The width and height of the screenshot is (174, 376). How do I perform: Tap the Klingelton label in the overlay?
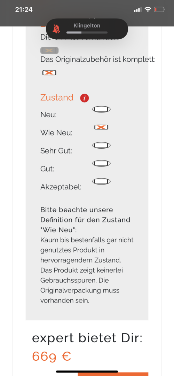click(x=87, y=26)
